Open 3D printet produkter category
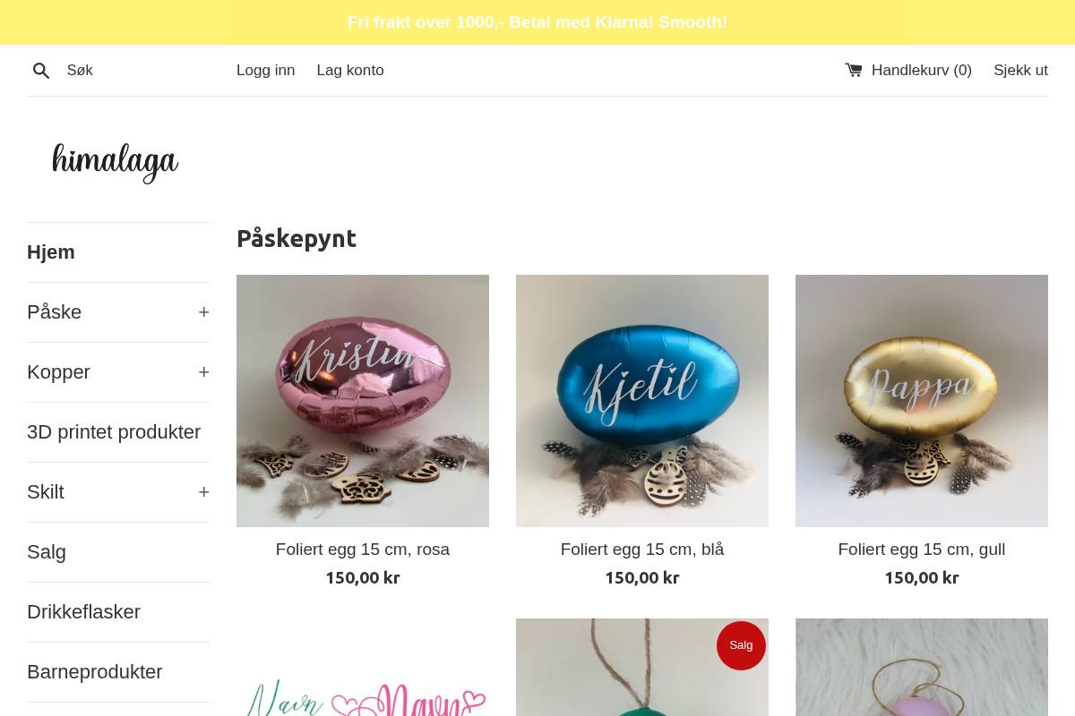This screenshot has width=1075, height=716. coord(114,432)
